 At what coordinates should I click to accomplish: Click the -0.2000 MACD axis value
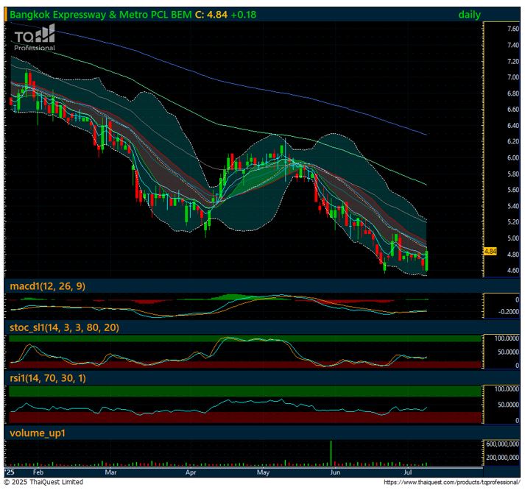[x=509, y=312]
